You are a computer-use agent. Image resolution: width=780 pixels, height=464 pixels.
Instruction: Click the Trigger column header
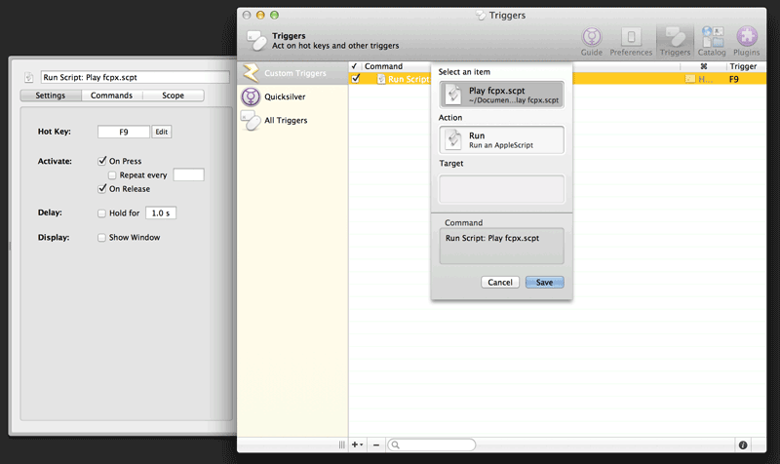tap(743, 66)
